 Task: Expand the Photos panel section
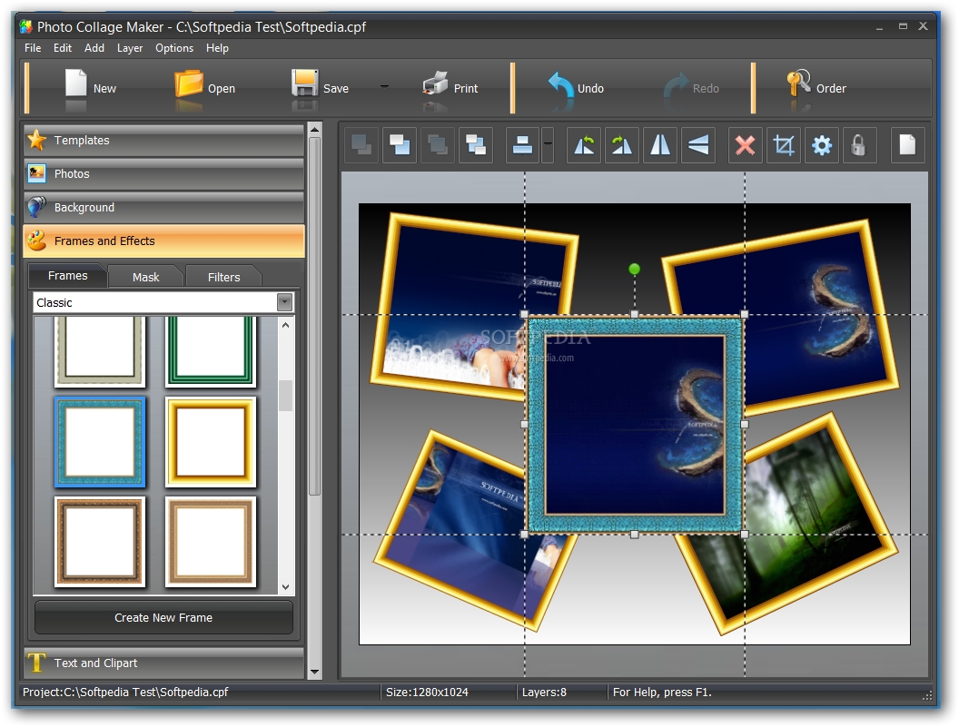pyautogui.click(x=163, y=173)
